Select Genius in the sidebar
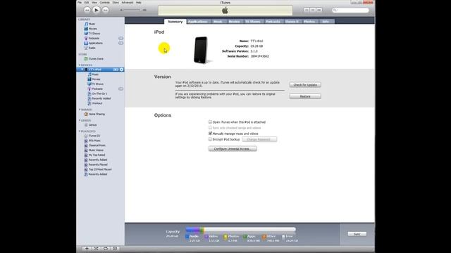Viewport: 451px width, 253px height. coord(91,125)
